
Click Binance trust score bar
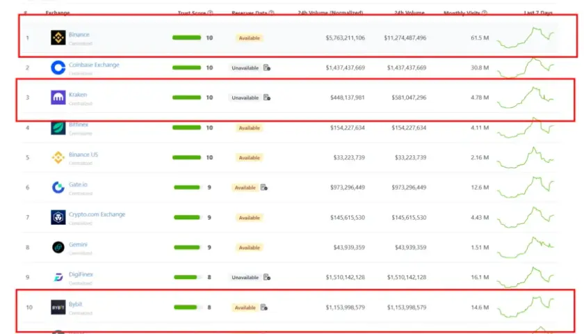[186, 38]
